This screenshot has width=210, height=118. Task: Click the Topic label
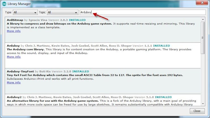point(42,12)
